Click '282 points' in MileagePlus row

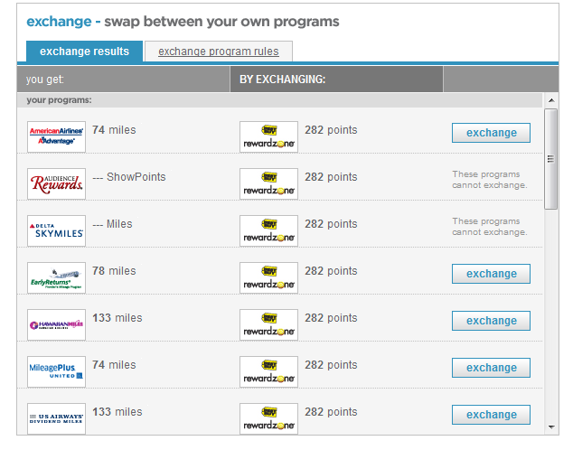(331, 365)
